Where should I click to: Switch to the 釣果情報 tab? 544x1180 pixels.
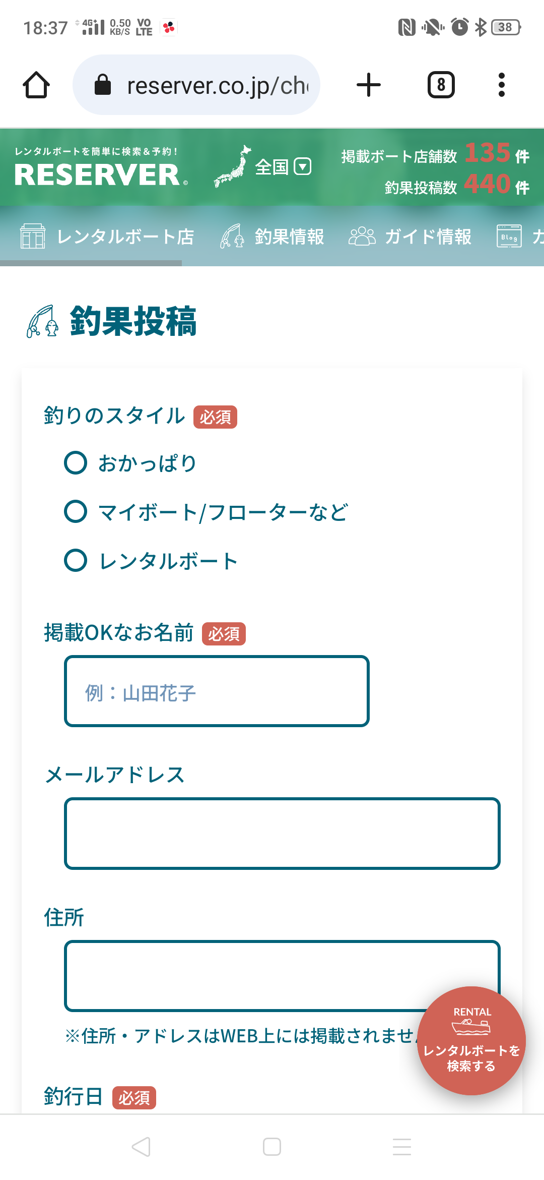click(x=272, y=236)
